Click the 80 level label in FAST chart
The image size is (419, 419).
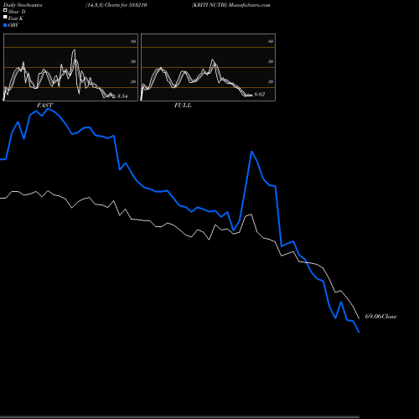[133, 41]
